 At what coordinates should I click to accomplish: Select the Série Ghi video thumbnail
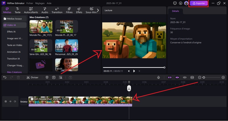coord(41,46)
